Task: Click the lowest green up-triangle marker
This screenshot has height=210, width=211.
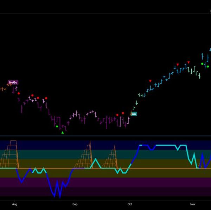Action: [63, 133]
